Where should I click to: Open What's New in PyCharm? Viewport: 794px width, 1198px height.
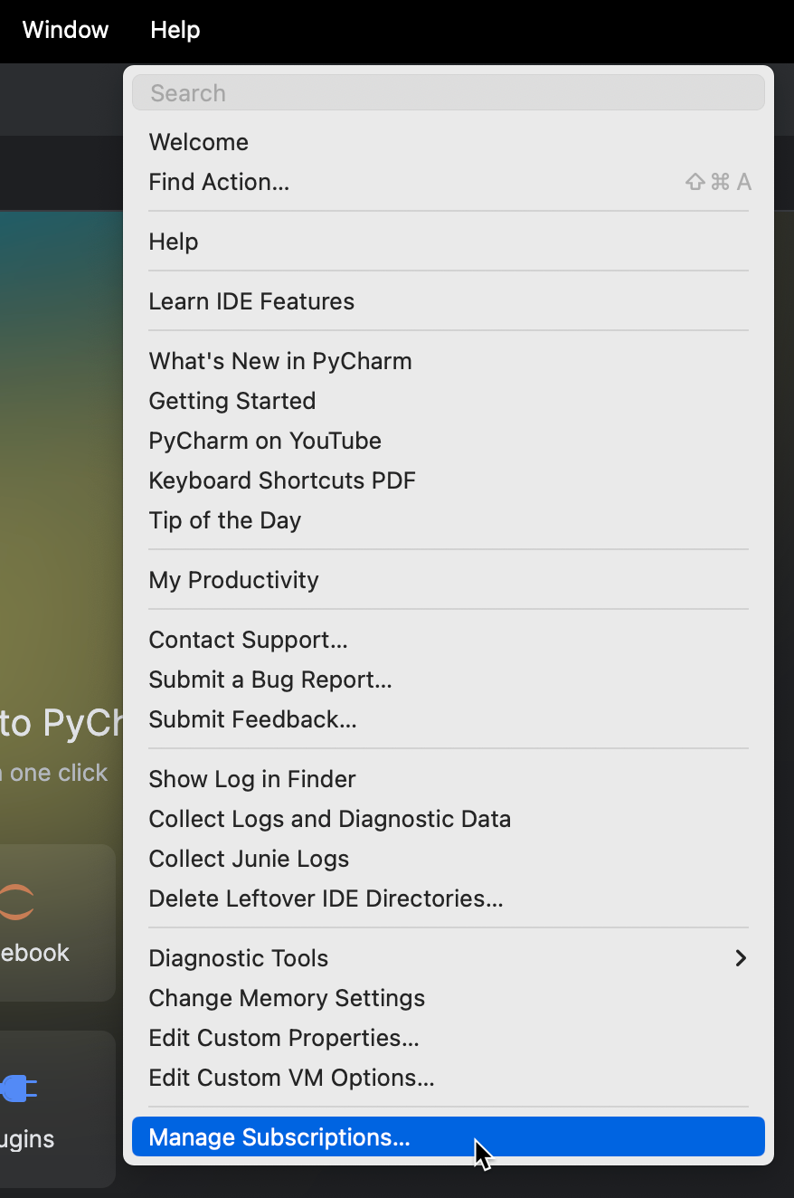pos(279,360)
